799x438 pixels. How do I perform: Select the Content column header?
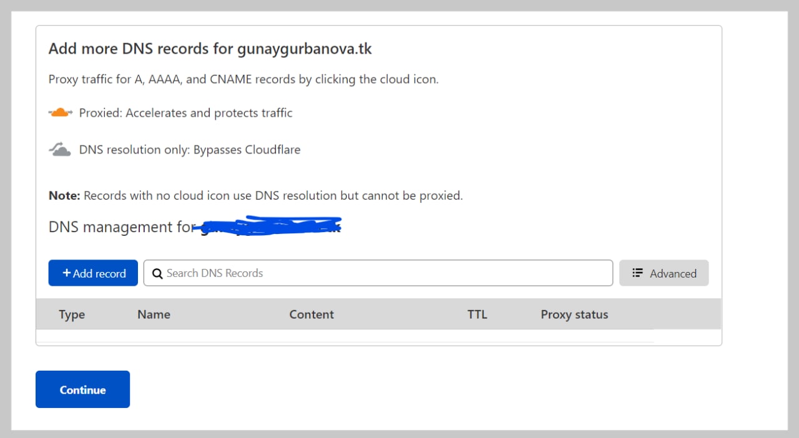pos(311,314)
